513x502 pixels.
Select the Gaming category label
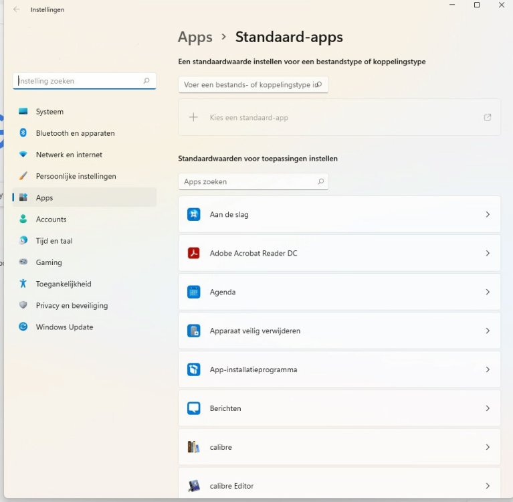[x=49, y=262]
